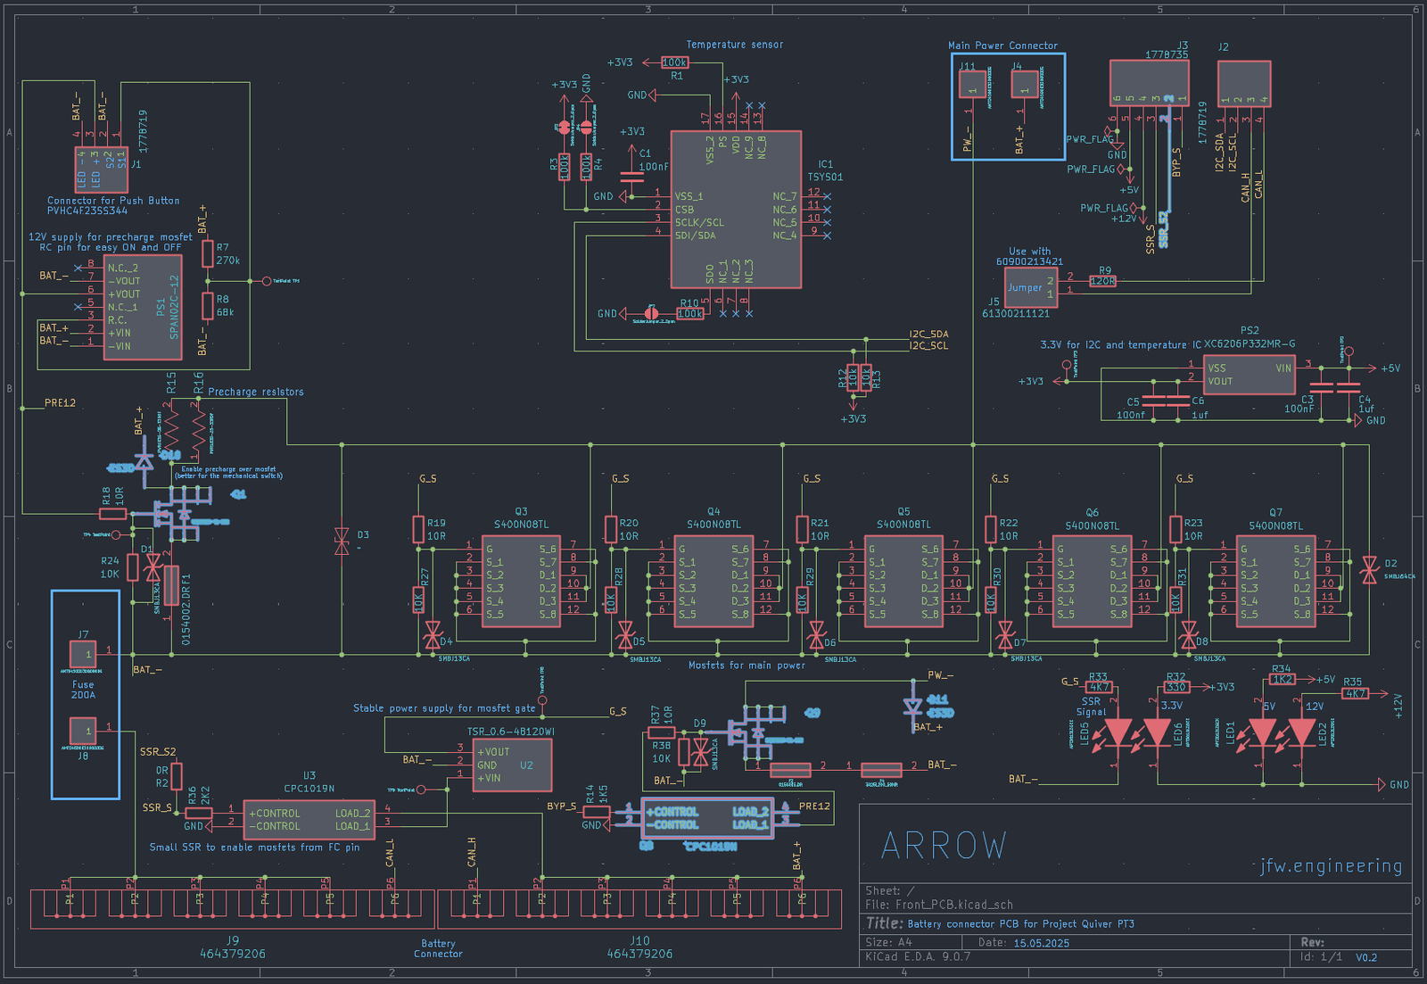Click the revision V0.2 text
This screenshot has width=1427, height=984.
[1366, 958]
